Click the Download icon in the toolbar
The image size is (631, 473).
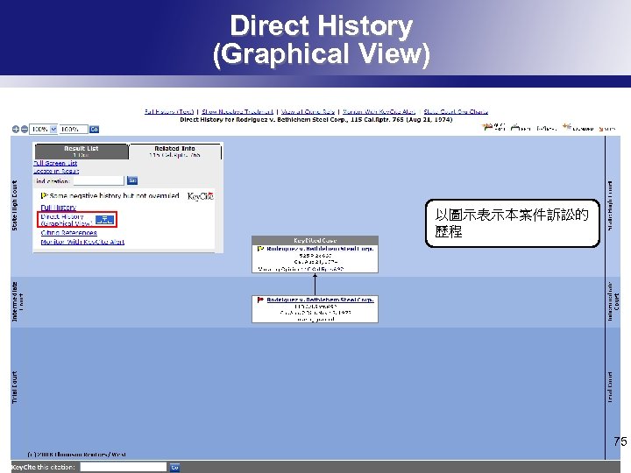pos(567,127)
